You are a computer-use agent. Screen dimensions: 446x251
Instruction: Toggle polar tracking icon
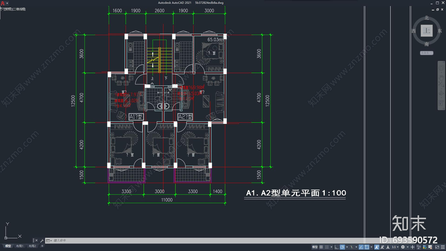[342, 247]
